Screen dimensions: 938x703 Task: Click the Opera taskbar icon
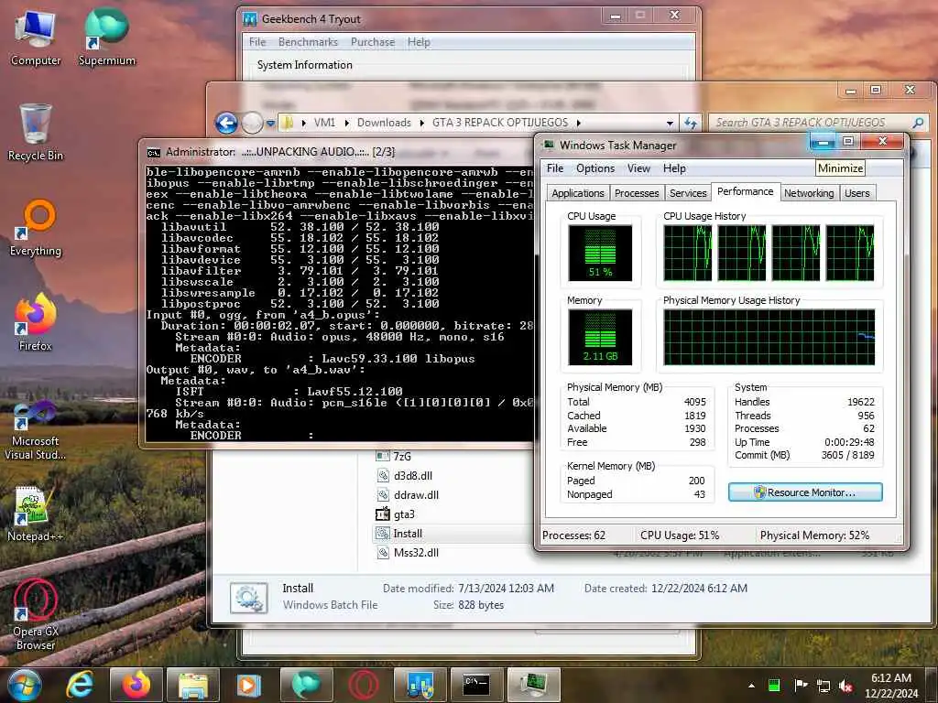click(363, 685)
